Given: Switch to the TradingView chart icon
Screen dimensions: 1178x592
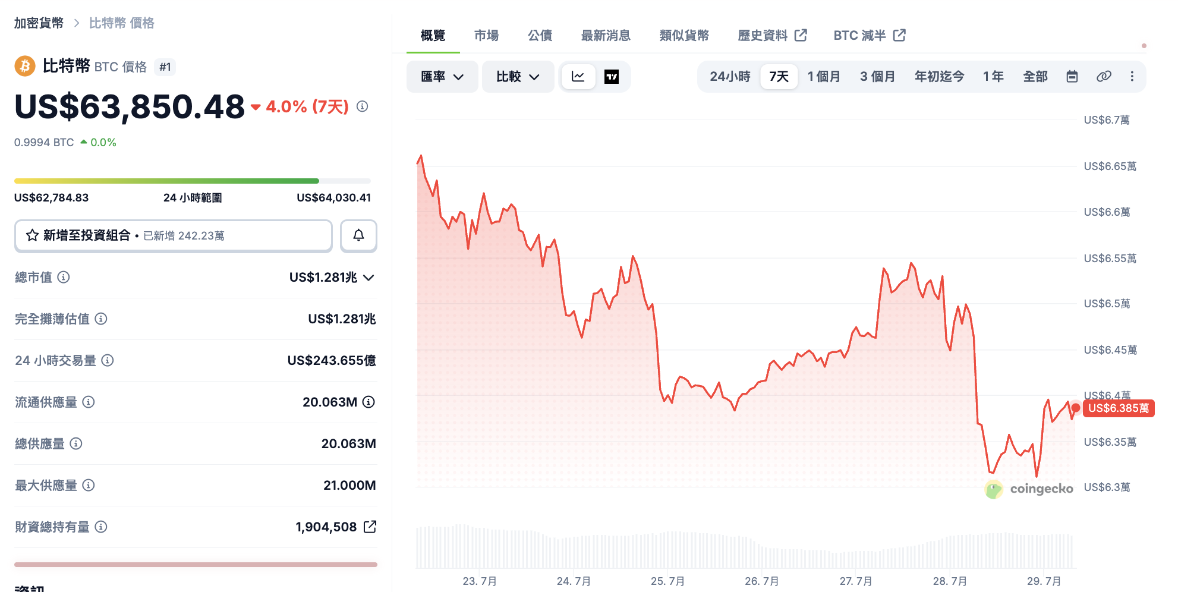Looking at the screenshot, I should (x=612, y=77).
